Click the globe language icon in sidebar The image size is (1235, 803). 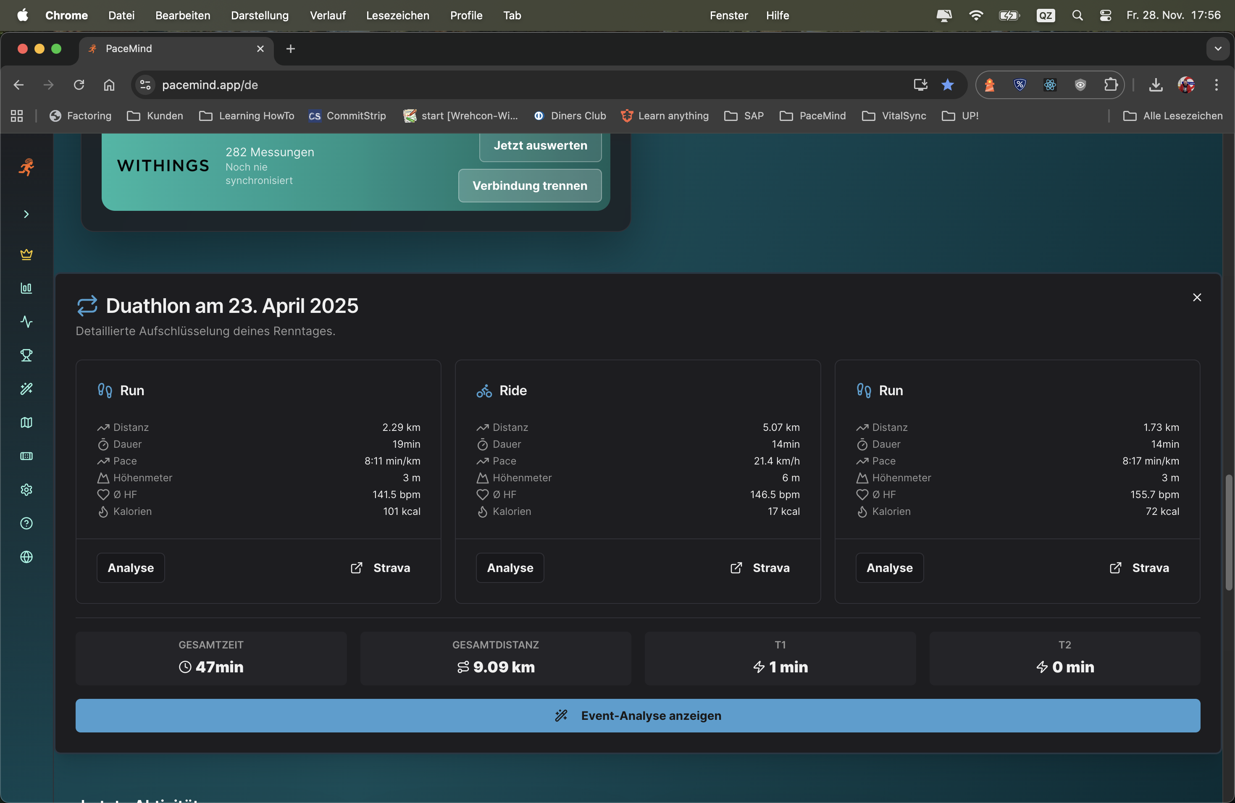pyautogui.click(x=26, y=556)
